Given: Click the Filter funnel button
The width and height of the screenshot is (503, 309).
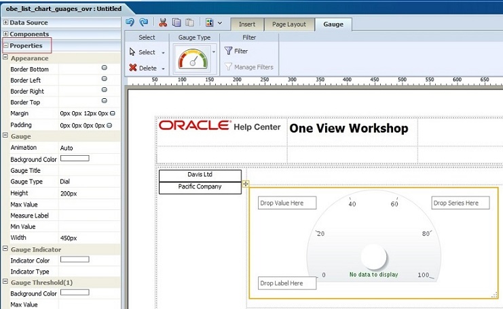Looking at the screenshot, I should tap(236, 51).
